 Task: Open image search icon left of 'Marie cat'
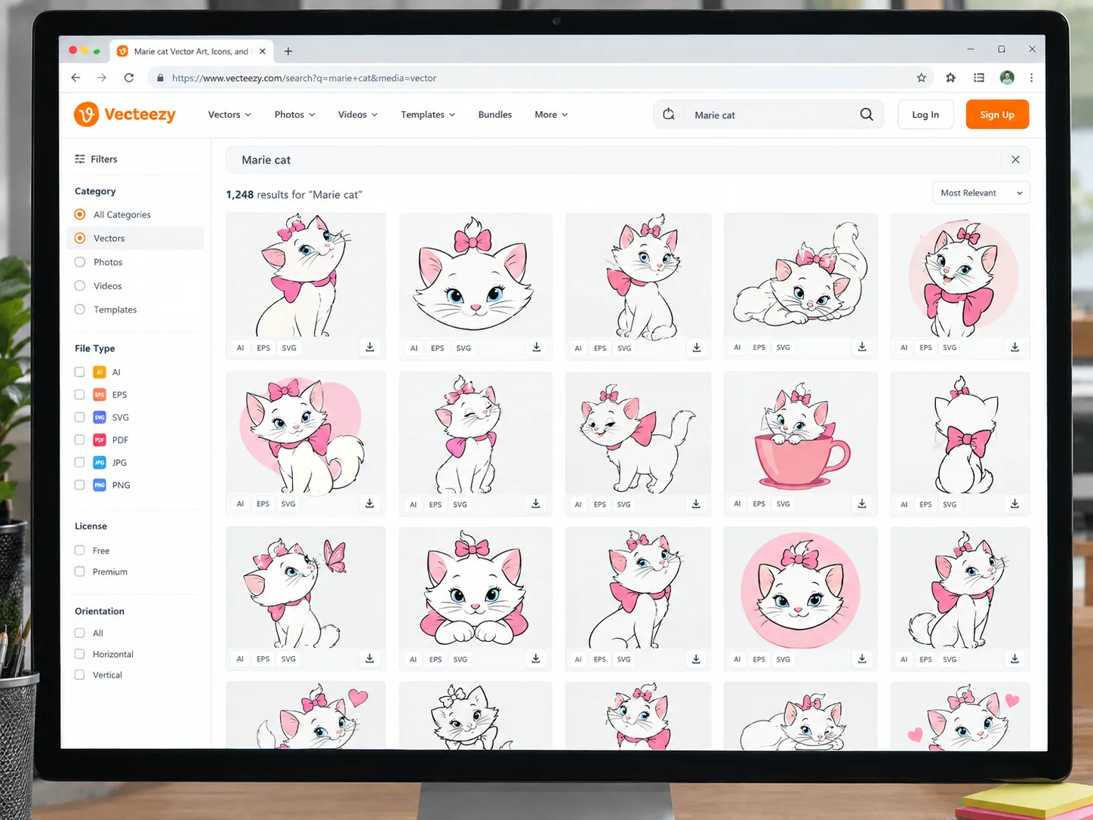(x=669, y=114)
